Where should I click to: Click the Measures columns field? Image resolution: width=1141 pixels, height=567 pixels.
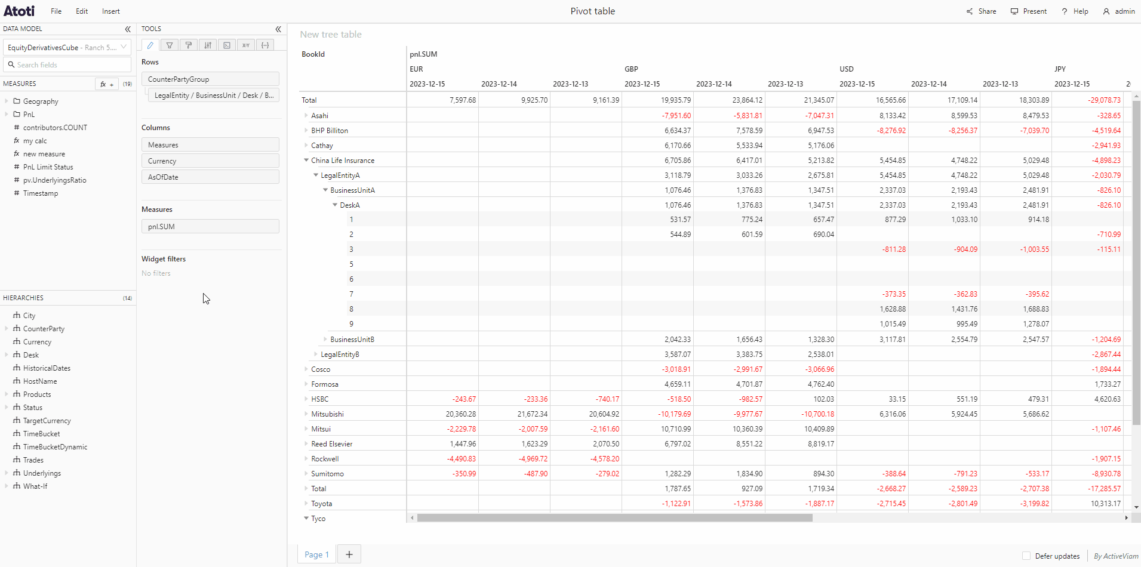coord(210,144)
